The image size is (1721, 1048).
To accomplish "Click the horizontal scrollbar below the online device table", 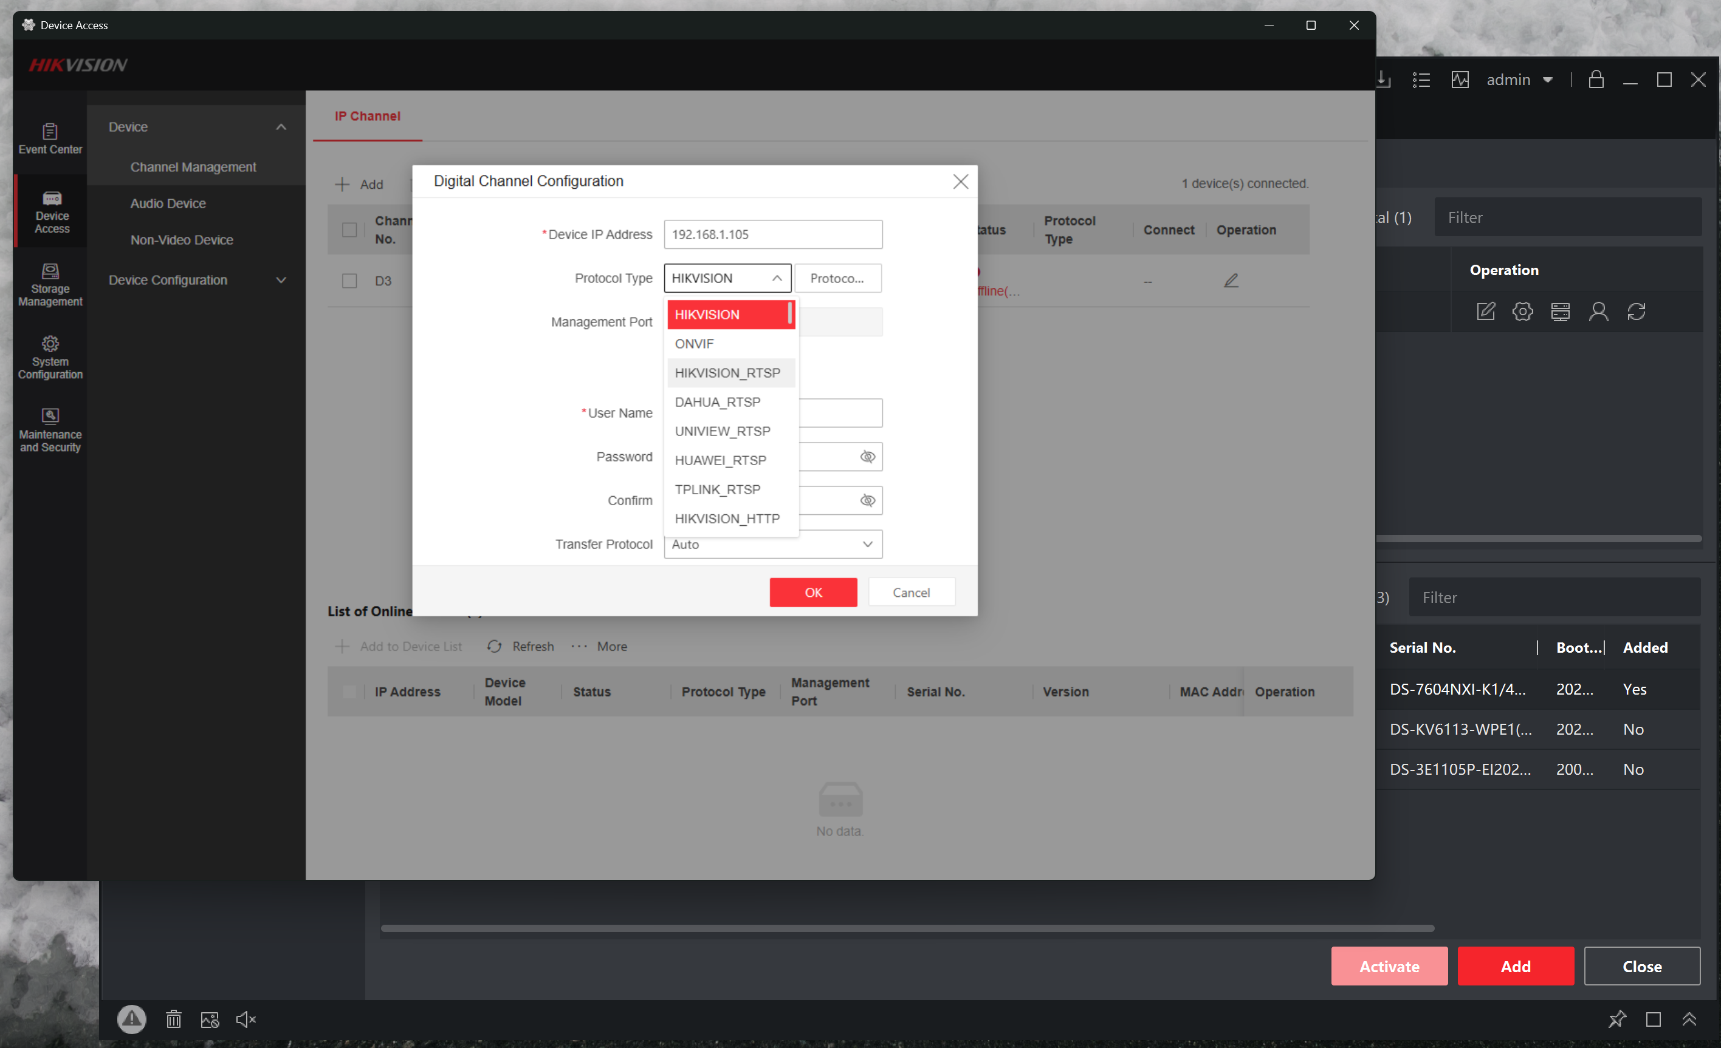I will 907,928.
